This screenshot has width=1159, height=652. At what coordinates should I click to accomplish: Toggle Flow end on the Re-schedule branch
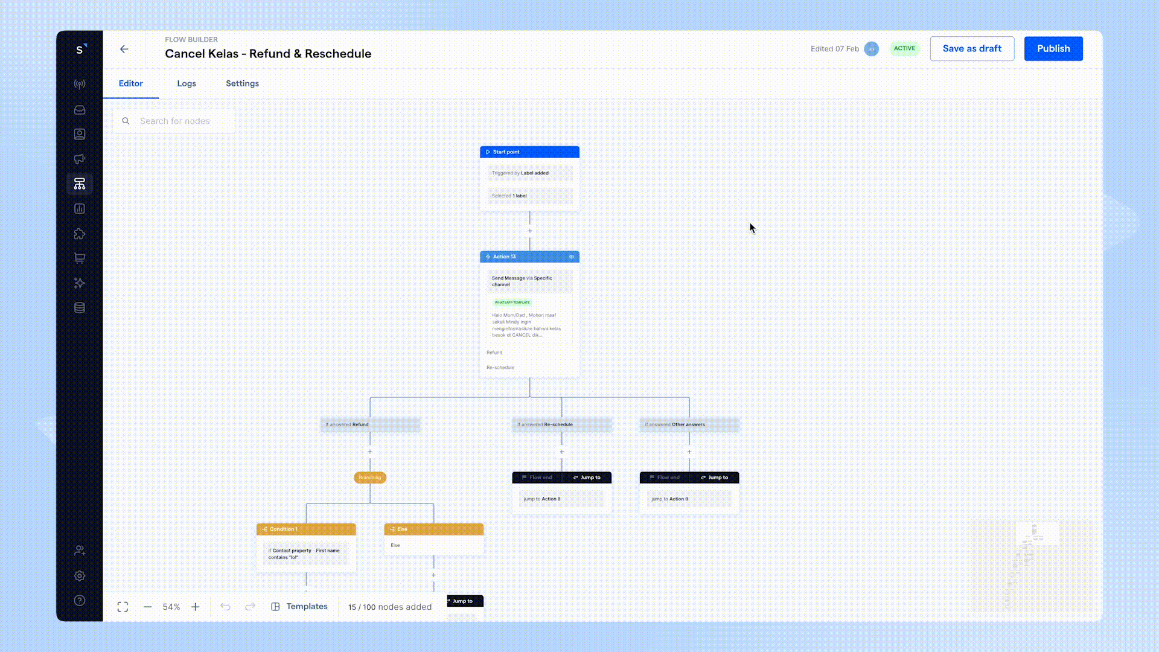click(536, 477)
